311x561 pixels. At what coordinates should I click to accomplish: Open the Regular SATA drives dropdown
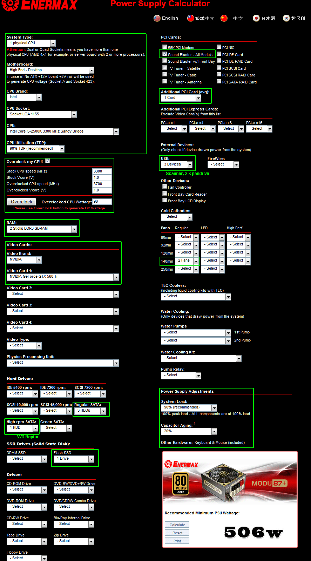[x=90, y=411]
